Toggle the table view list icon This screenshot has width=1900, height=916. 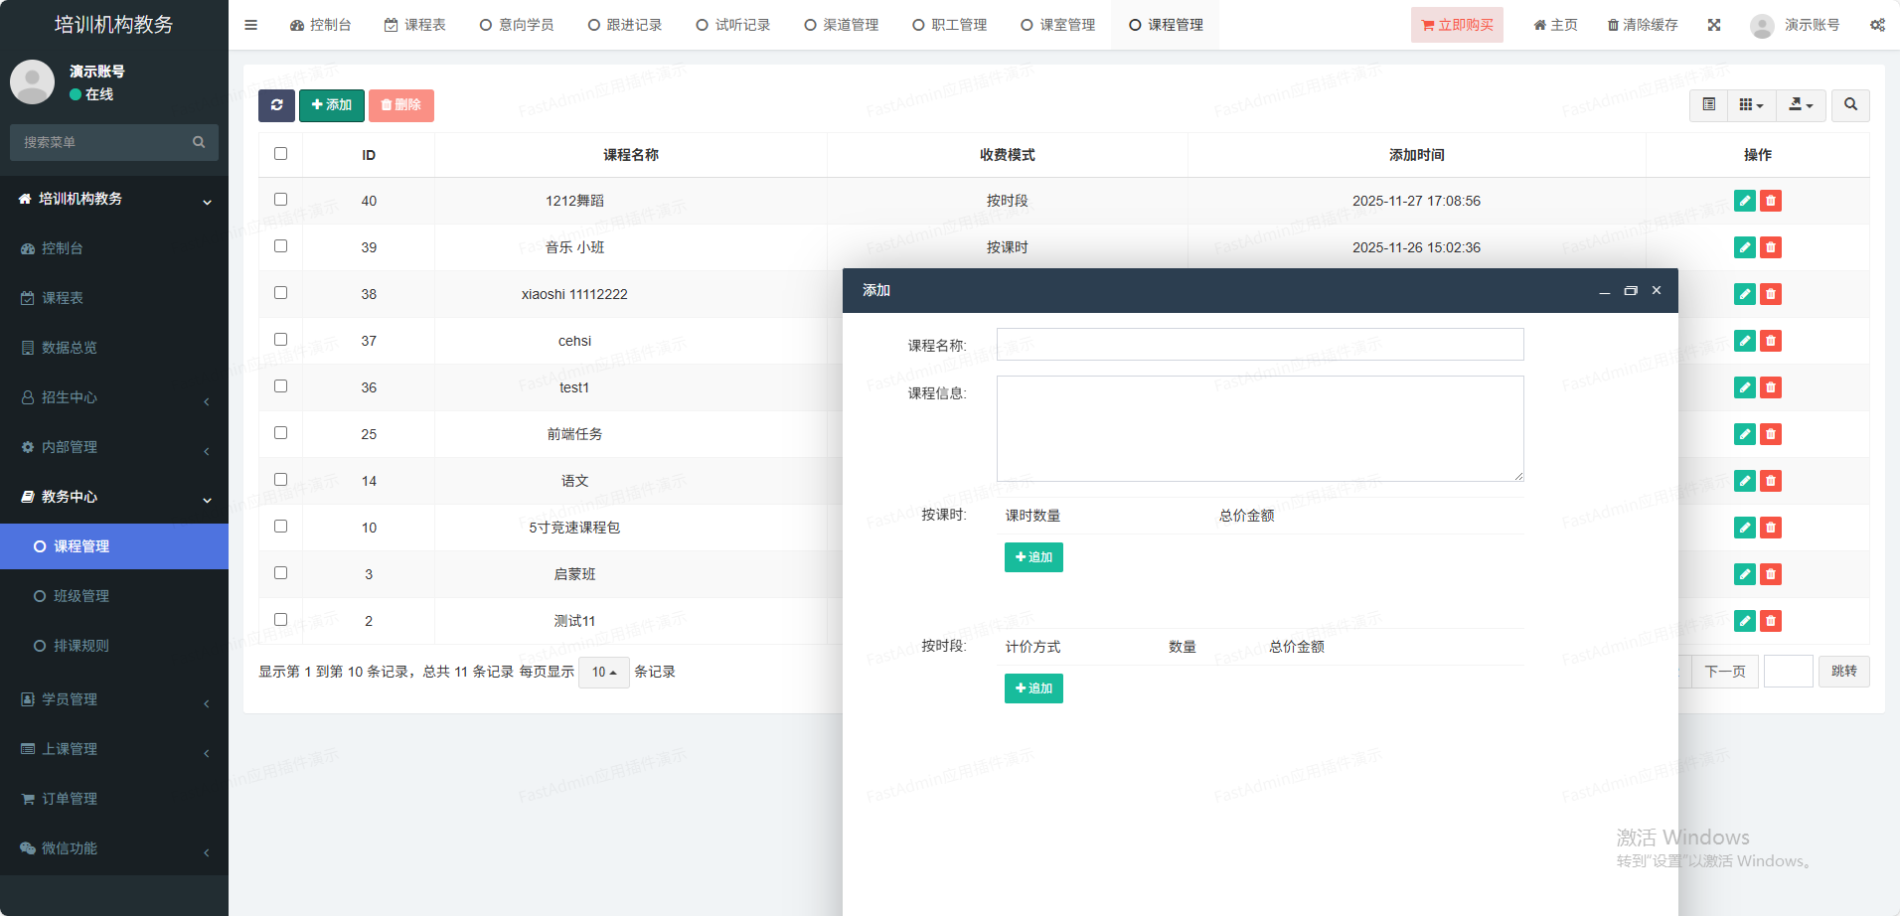1708,105
